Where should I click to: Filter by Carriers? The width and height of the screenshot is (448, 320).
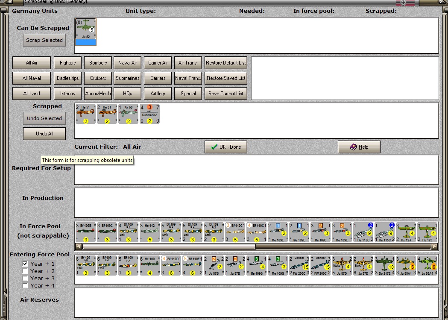(158, 78)
